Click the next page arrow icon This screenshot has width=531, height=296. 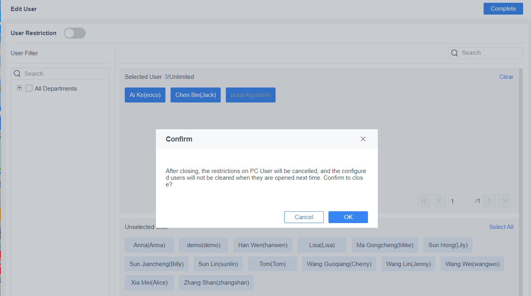click(489, 201)
